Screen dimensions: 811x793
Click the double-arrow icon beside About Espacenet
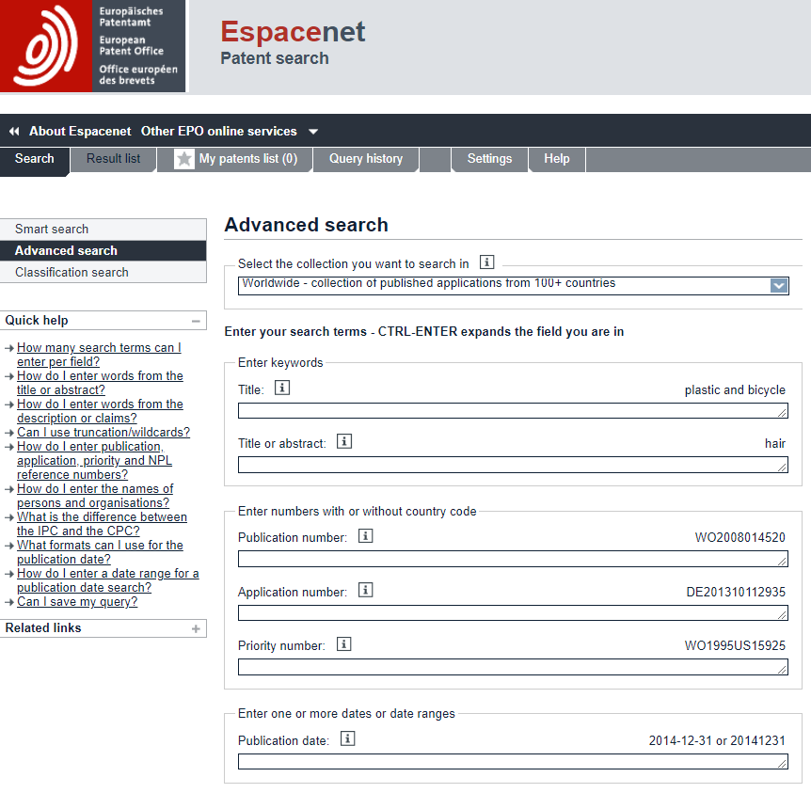(14, 132)
